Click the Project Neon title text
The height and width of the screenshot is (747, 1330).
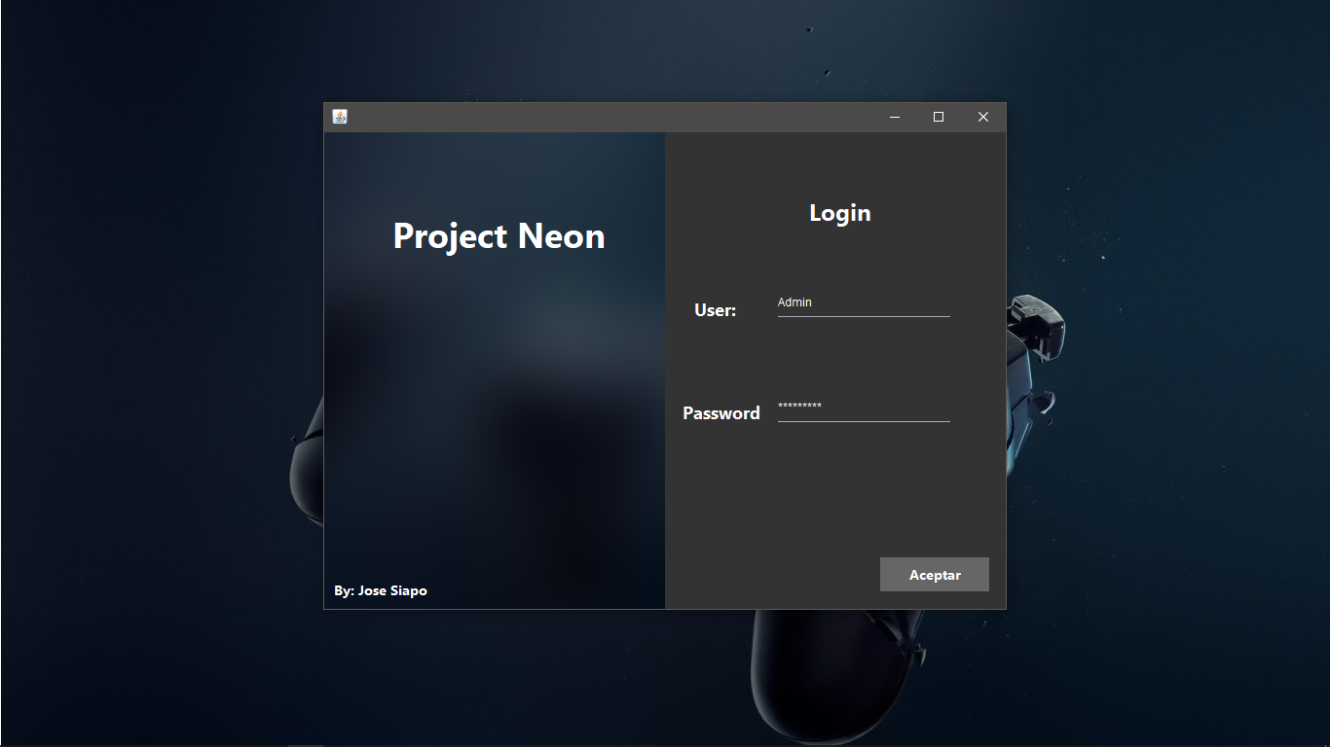tap(498, 236)
